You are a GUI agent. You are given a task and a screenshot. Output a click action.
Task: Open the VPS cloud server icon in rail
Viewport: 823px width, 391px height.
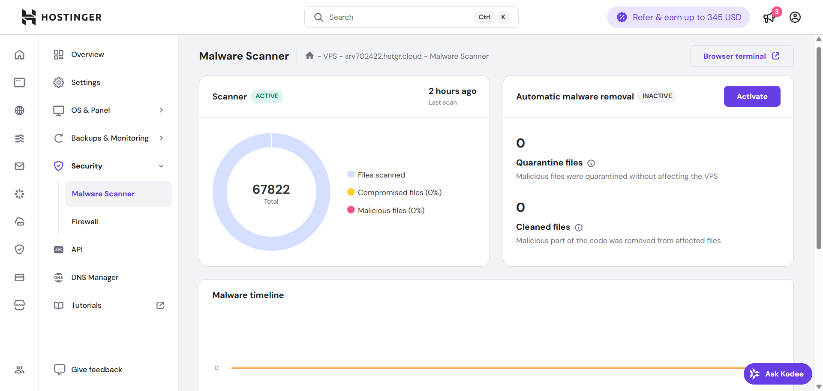(x=19, y=222)
